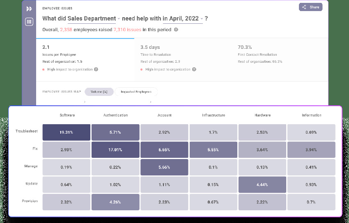Select the 0.15% Update Infrastructure cell

click(213, 184)
